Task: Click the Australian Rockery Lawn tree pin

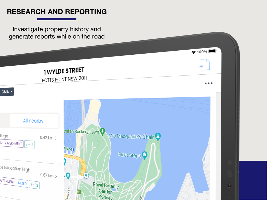Action: point(102,132)
